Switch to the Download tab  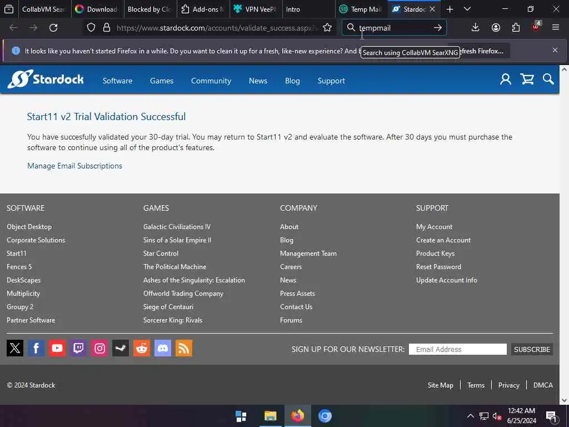97,9
